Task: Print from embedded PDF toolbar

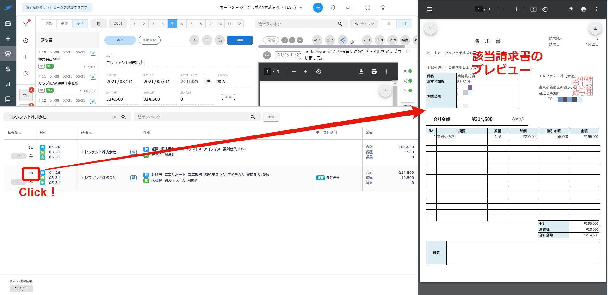Action: click(x=374, y=72)
